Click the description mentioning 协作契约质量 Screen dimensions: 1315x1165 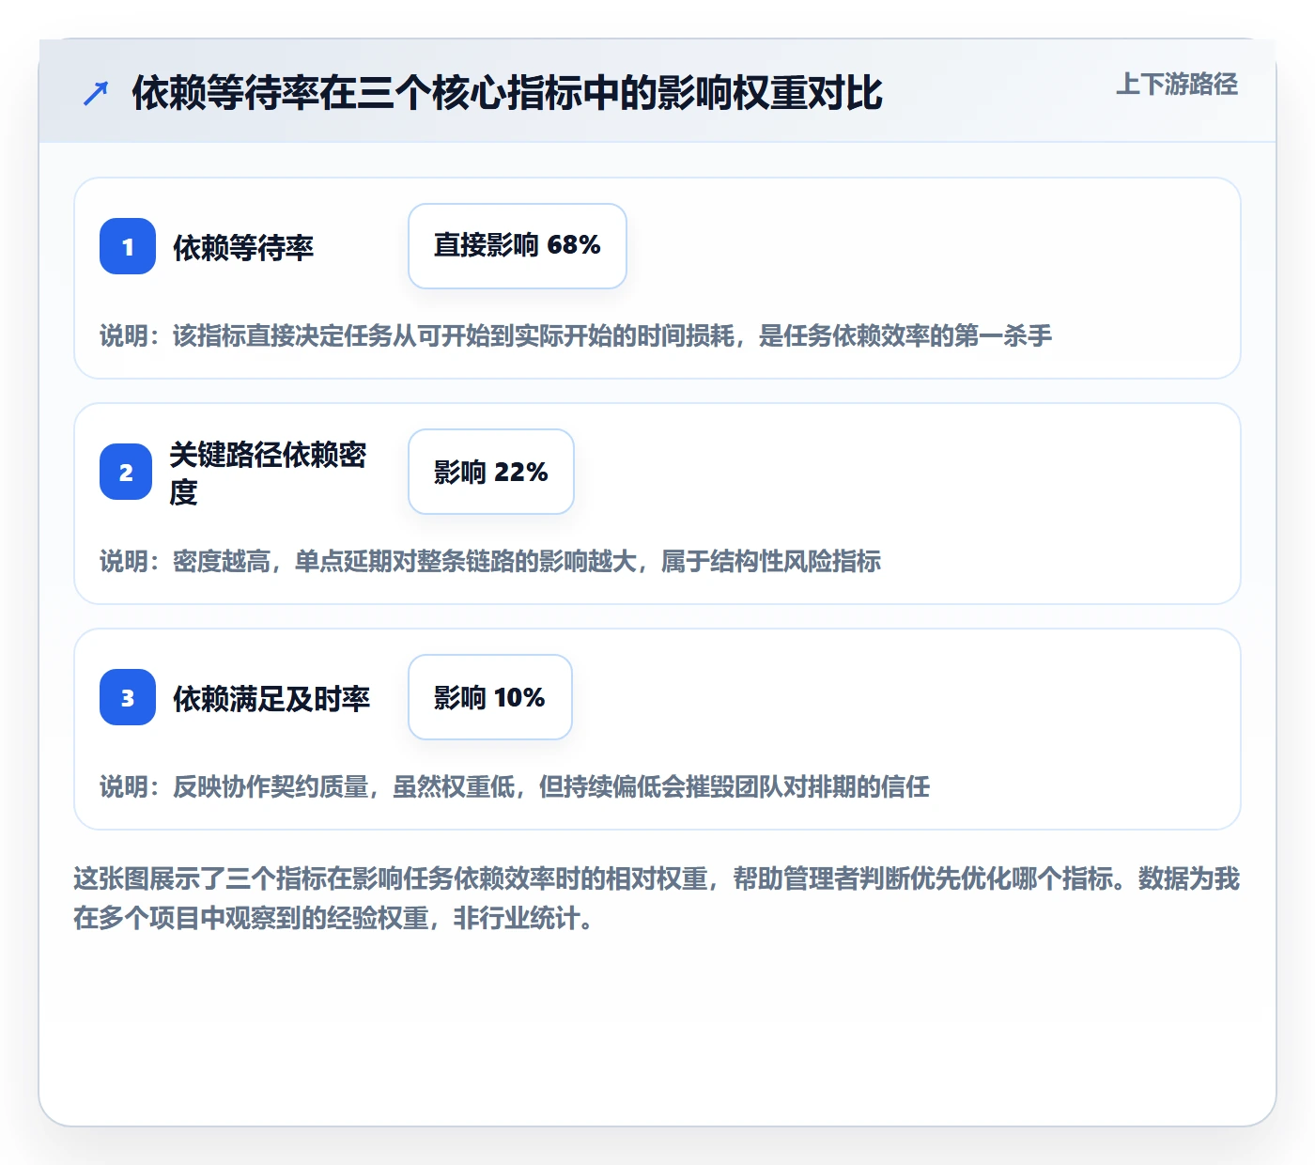515,786
